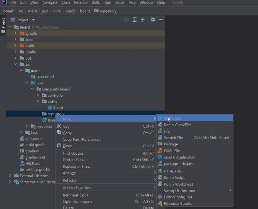Select the HELP.md file
The height and width of the screenshot is (209, 258).
33,164
